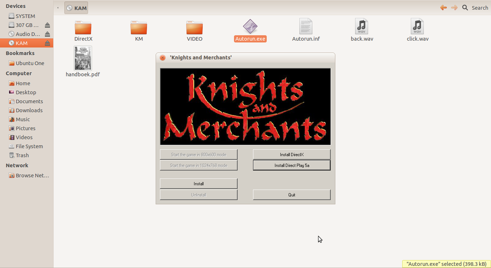Click the SYSTEM drive in sidebar
Screen dimensions: 491x268
coord(27,16)
